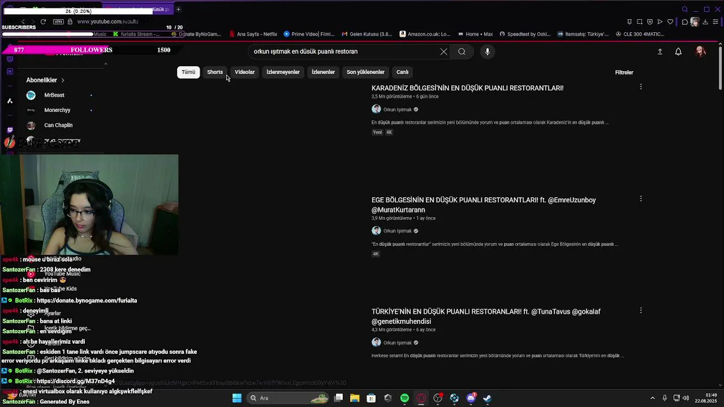
Task: Select the Son yüklenenler filter chip
Action: click(x=365, y=72)
